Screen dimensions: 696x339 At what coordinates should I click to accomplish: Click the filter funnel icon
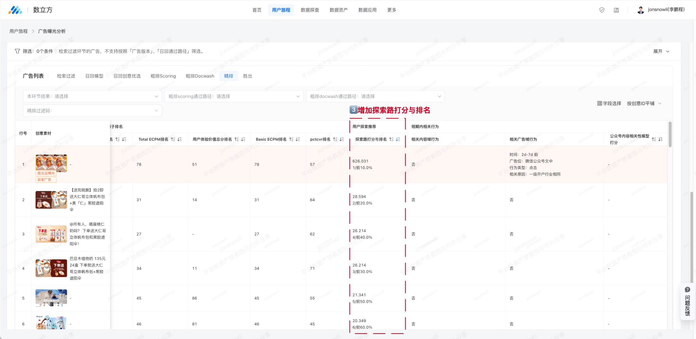(x=17, y=51)
